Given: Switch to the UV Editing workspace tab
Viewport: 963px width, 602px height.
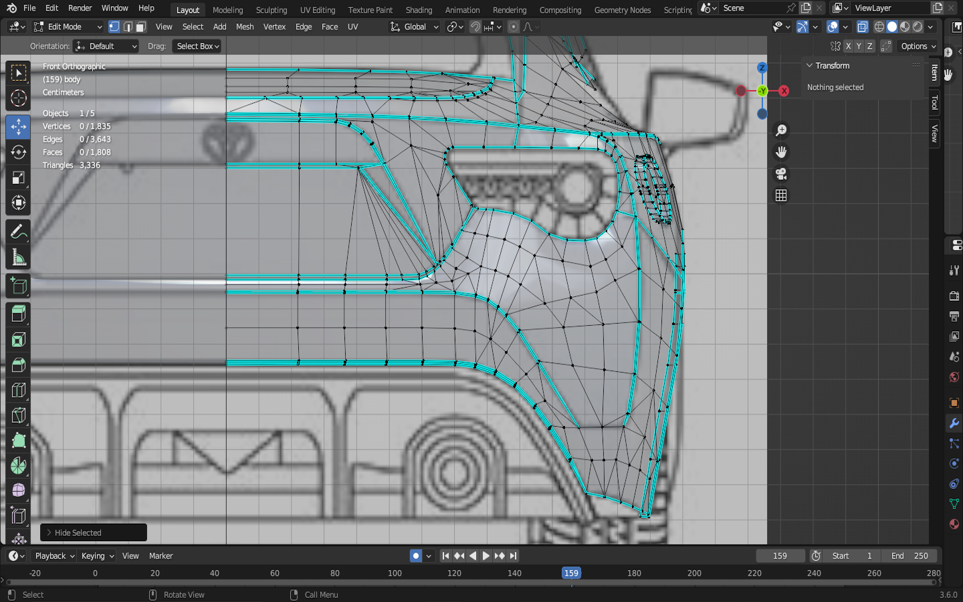Looking at the screenshot, I should coord(318,10).
